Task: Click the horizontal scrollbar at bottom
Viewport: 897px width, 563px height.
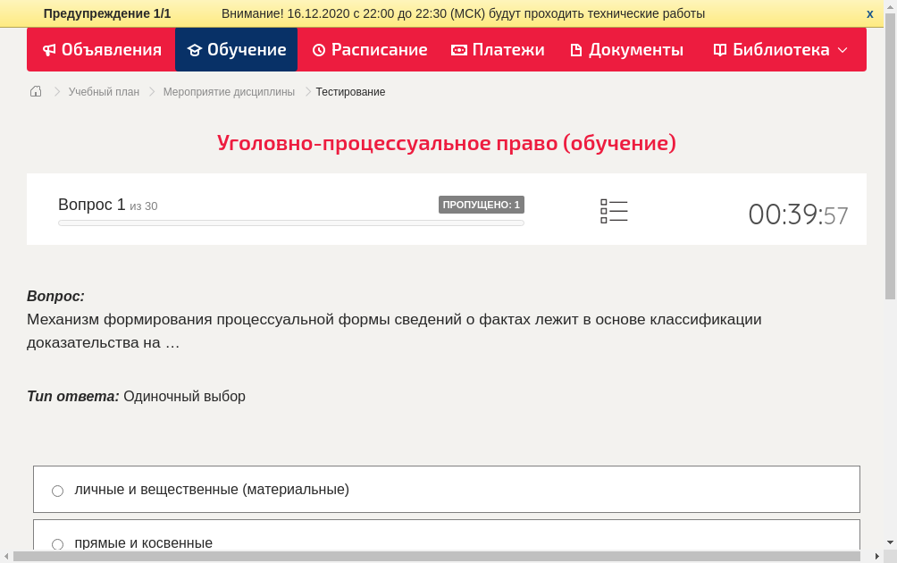Action: tap(438, 556)
